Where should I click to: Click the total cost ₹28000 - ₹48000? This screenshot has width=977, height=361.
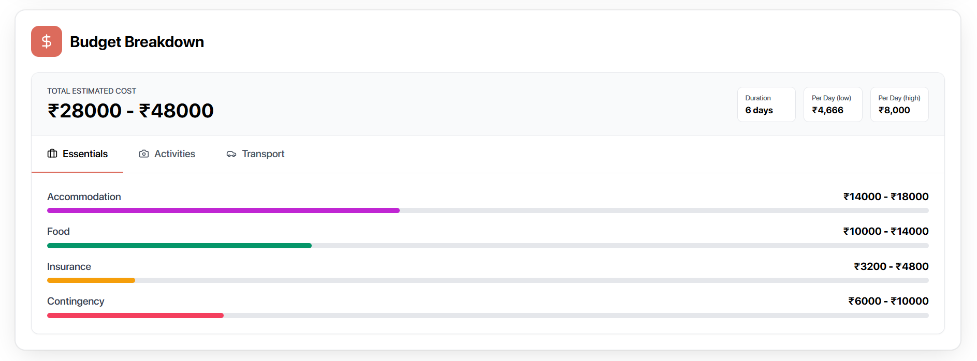pos(130,111)
